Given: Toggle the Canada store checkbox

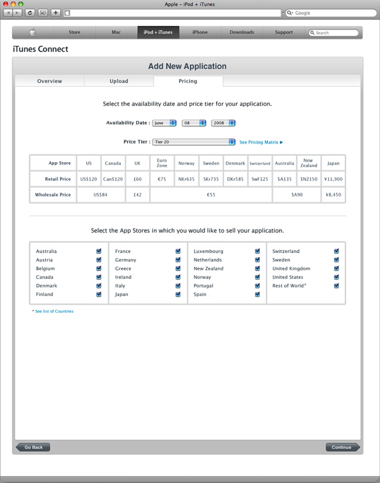Looking at the screenshot, I should click(99, 277).
